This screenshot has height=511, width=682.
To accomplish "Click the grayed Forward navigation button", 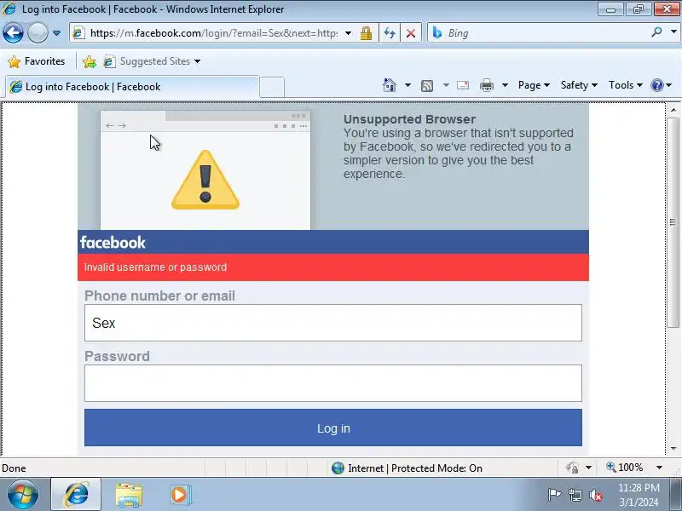I will point(38,33).
